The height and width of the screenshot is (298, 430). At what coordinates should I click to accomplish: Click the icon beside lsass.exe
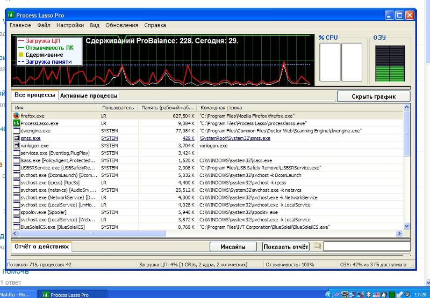point(17,160)
